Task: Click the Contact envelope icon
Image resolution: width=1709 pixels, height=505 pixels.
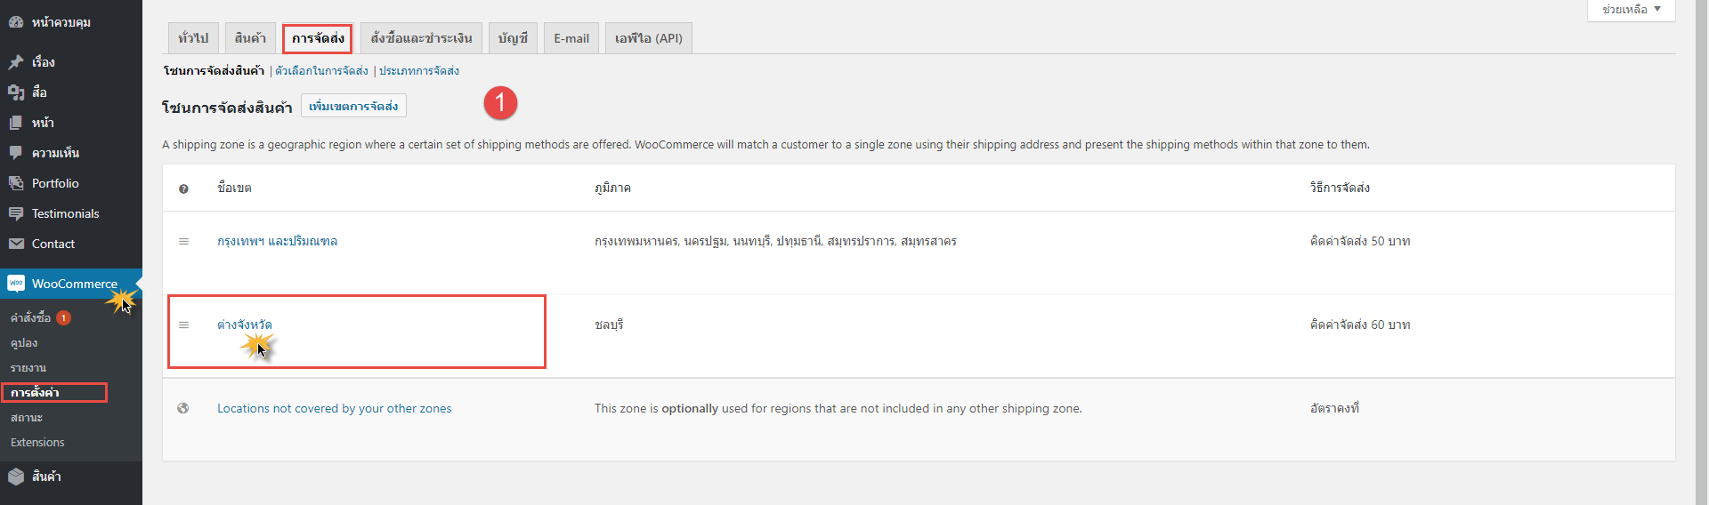Action: point(16,244)
